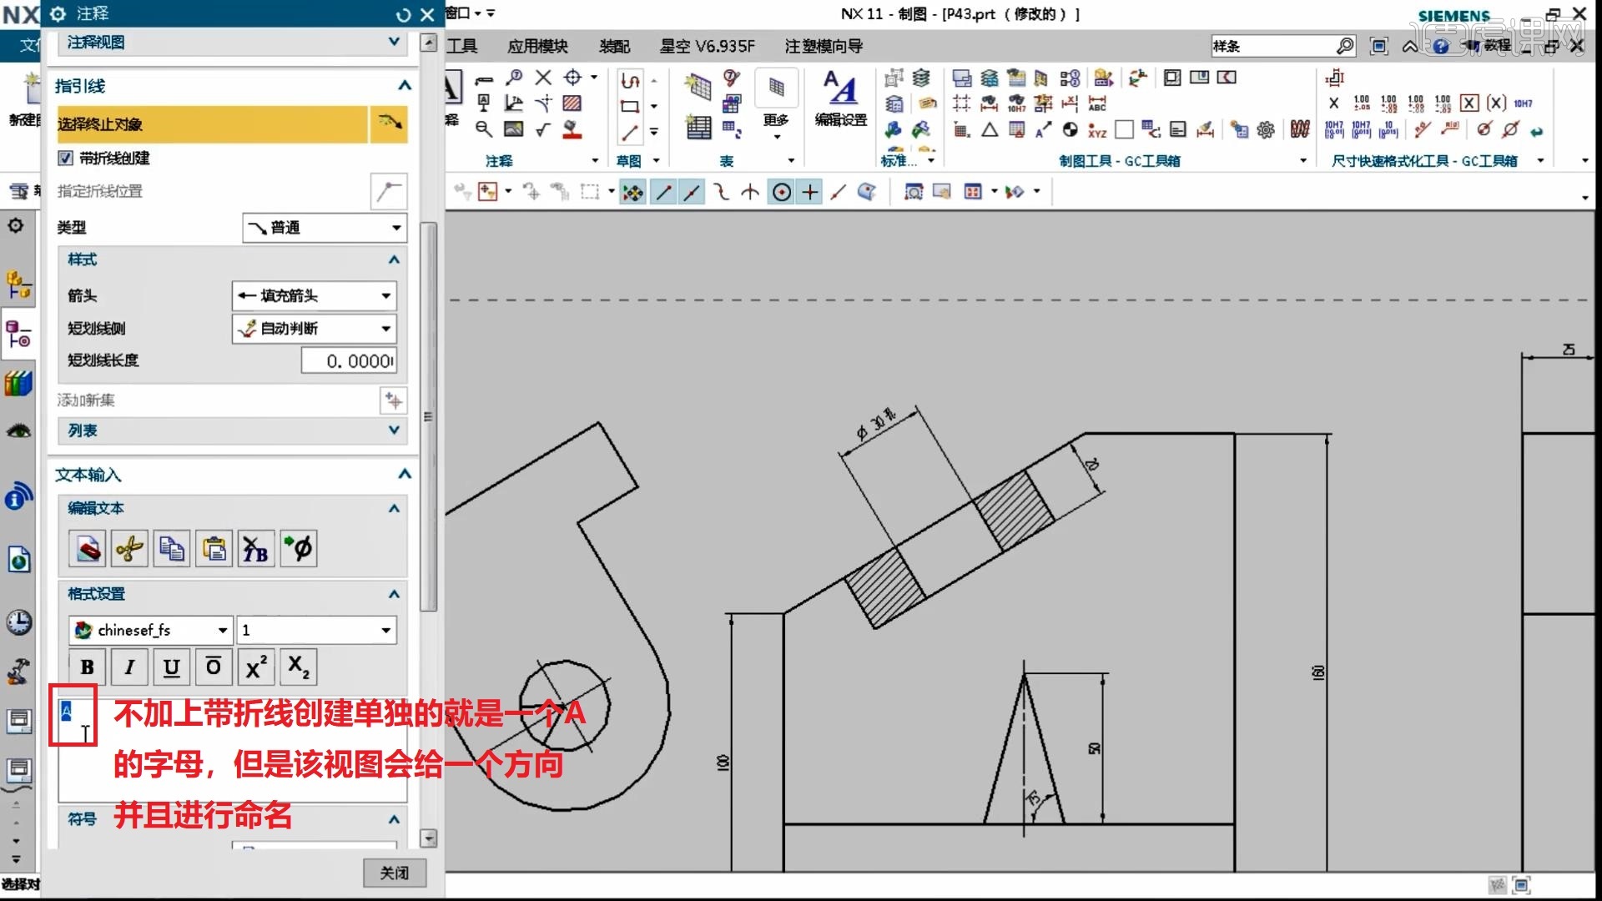Click the Subscript X₂ button
Screen dimensions: 1602x901
pos(299,667)
